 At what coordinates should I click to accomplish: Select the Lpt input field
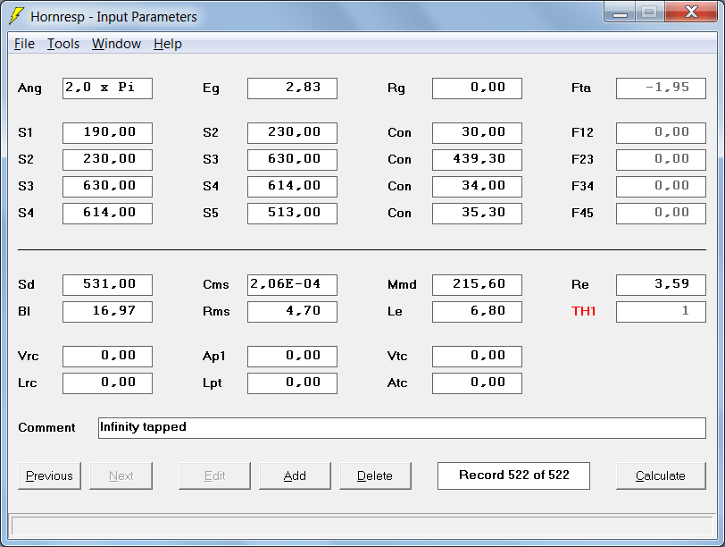coord(292,383)
